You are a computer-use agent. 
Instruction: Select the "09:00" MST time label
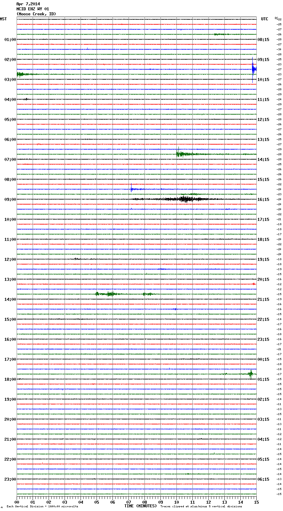10,200
